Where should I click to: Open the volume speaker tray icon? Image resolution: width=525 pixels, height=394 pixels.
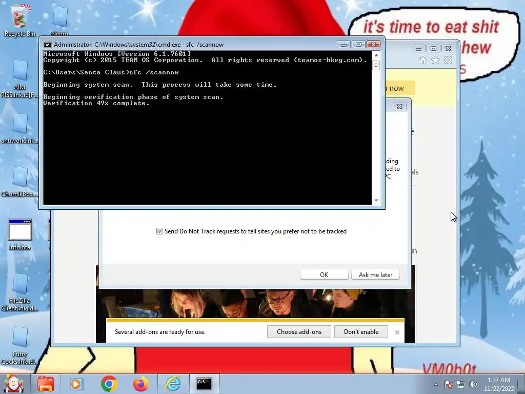tap(473, 384)
